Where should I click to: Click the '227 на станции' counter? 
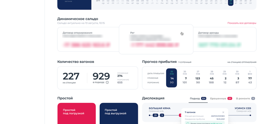[71, 77]
